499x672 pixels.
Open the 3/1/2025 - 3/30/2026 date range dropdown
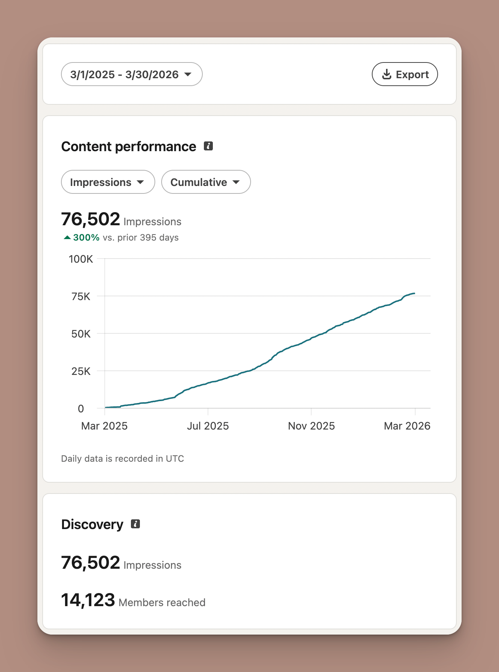(x=131, y=74)
